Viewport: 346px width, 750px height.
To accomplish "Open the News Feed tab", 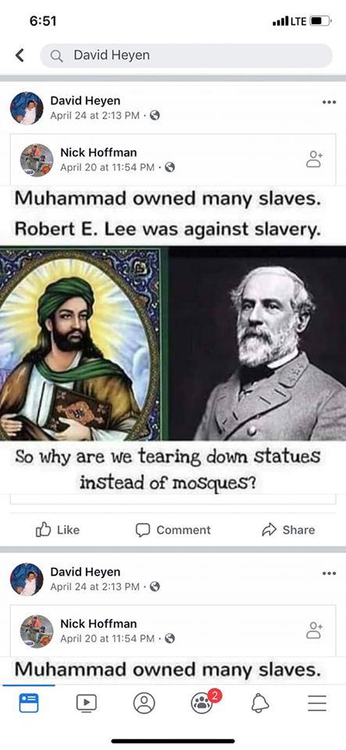I will pos(29,703).
